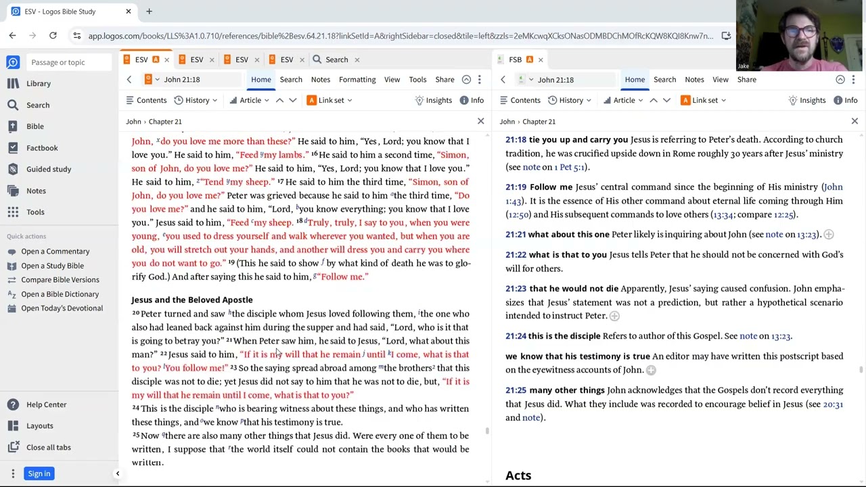
Task: Go back in the FSB panel
Action: pos(503,80)
